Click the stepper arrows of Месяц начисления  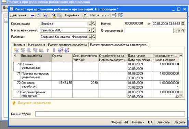tap(93, 30)
